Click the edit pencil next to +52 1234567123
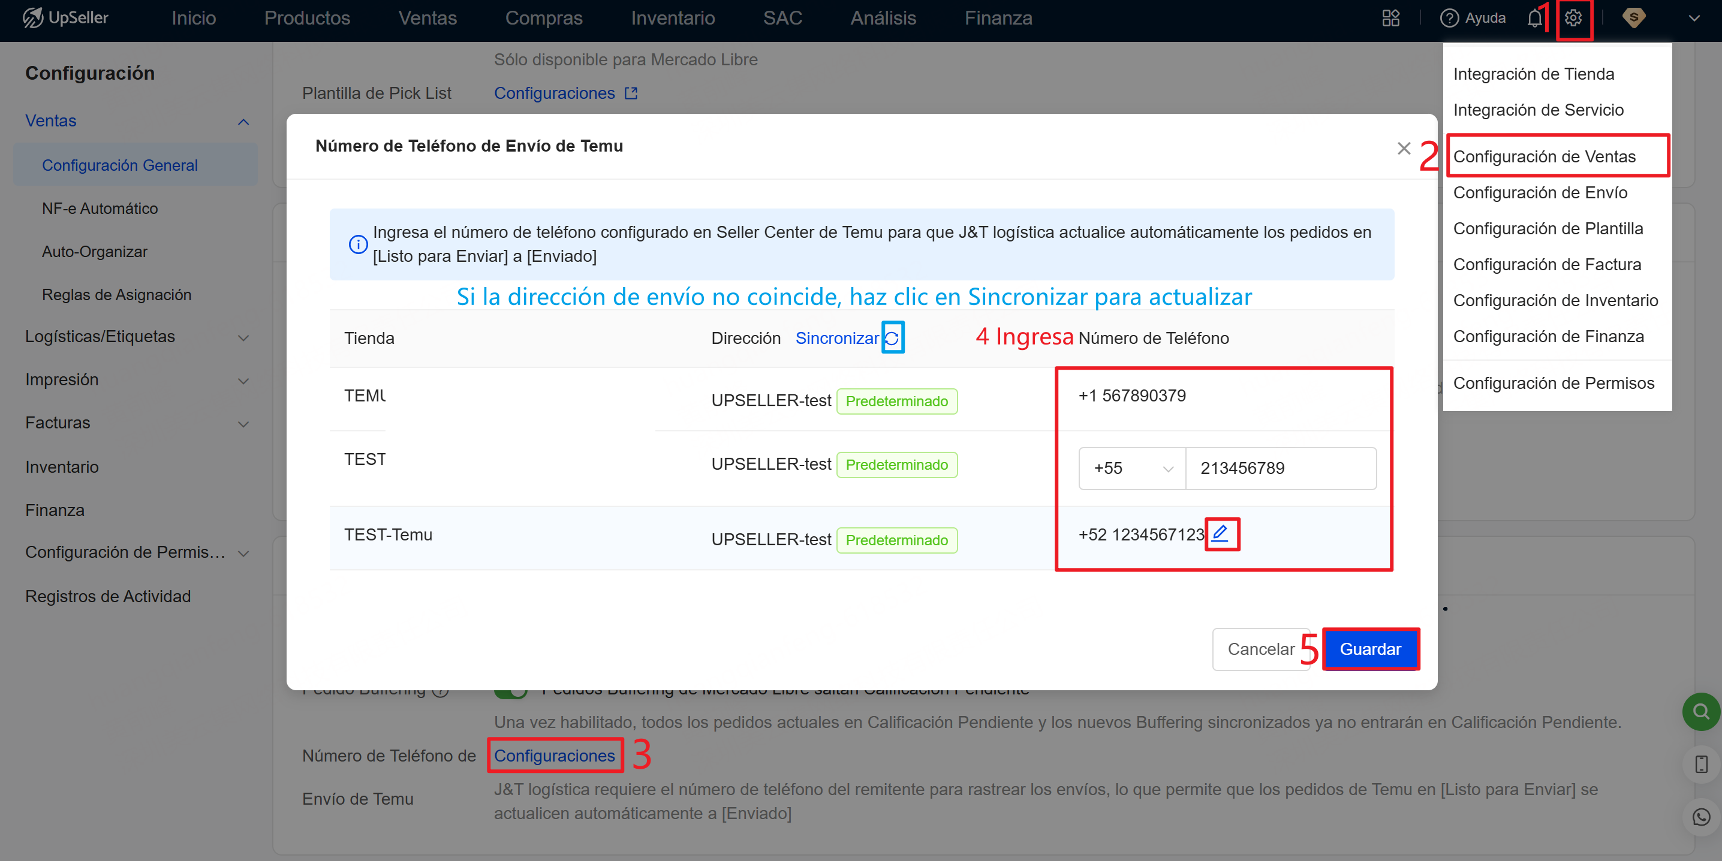1722x861 pixels. click(x=1221, y=533)
